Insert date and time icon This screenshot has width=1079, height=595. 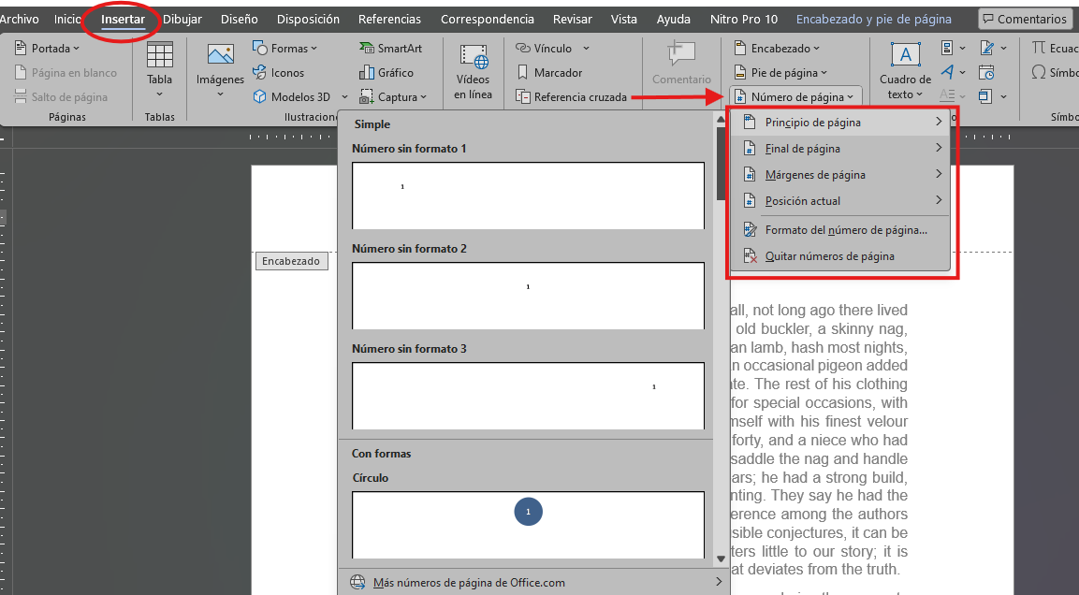click(x=986, y=72)
